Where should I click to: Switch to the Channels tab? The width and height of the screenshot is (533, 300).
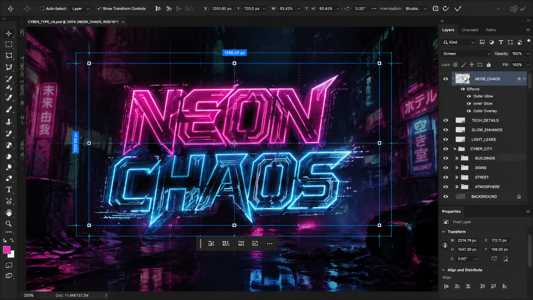click(470, 30)
